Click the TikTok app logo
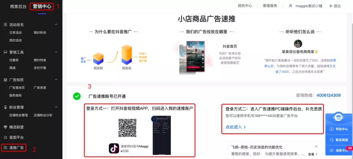 click(x=114, y=148)
